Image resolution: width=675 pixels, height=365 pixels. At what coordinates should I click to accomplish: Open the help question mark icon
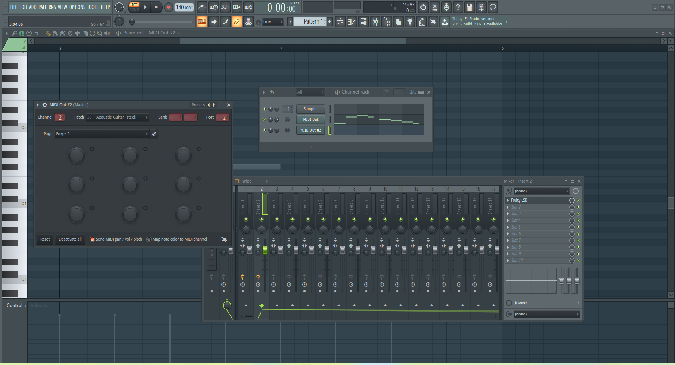point(458,7)
